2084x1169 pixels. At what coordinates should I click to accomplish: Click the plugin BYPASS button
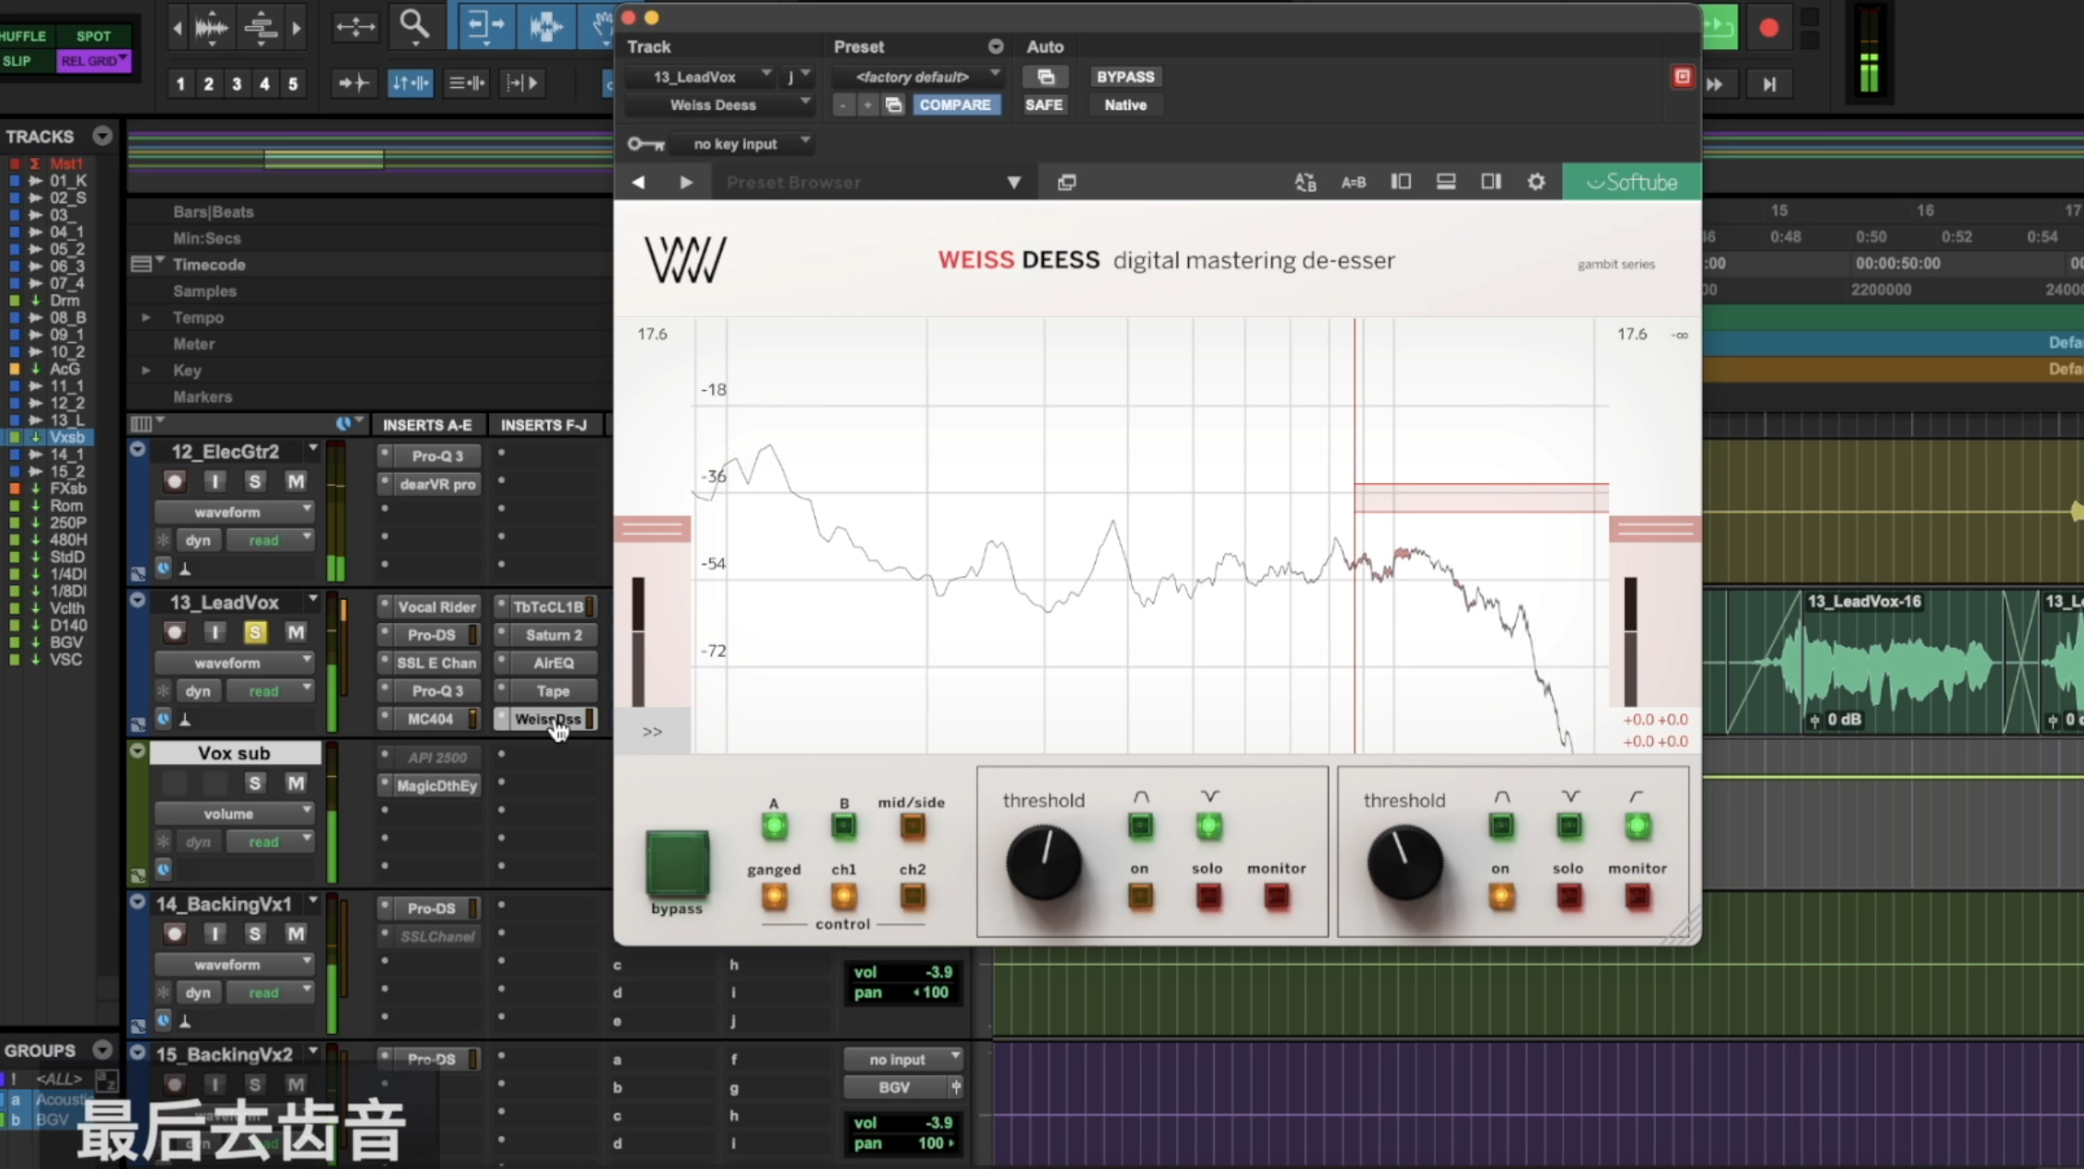click(1125, 77)
